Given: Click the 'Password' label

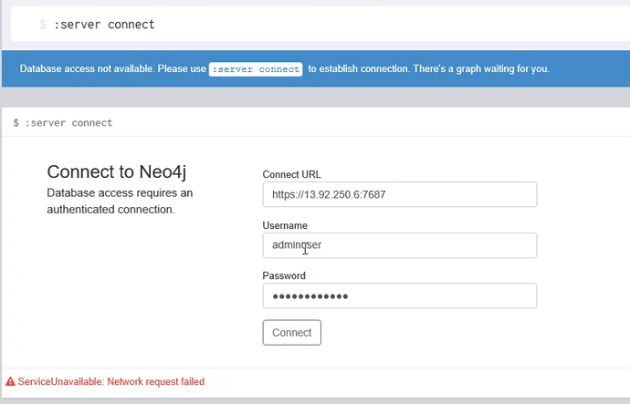Looking at the screenshot, I should pyautogui.click(x=284, y=275).
